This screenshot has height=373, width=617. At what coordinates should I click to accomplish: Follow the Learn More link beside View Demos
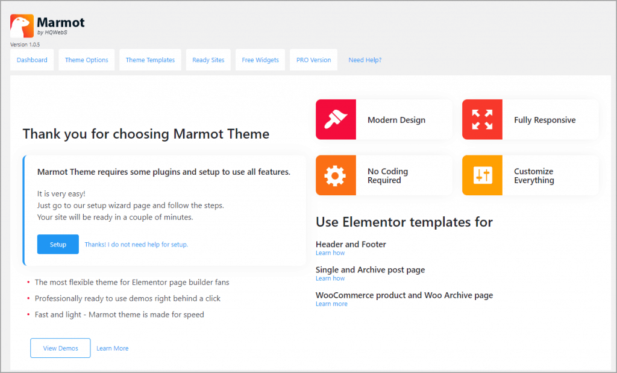[112, 348]
